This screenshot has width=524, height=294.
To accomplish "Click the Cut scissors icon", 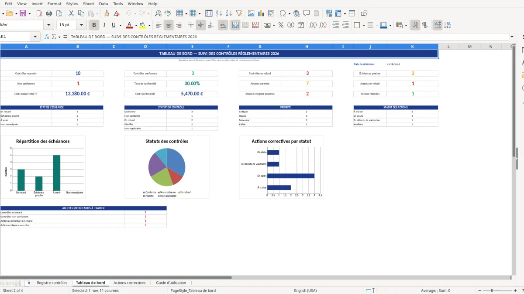I will click(x=72, y=14).
